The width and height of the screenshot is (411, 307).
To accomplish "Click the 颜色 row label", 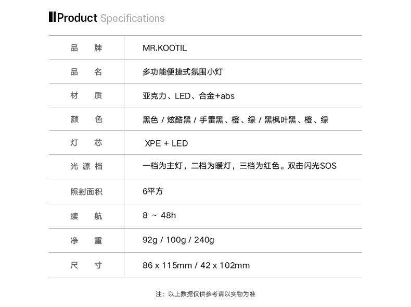I will [x=86, y=120].
